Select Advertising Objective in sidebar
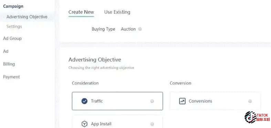Screen dimensions: 271x128 pyautogui.click(x=27, y=17)
